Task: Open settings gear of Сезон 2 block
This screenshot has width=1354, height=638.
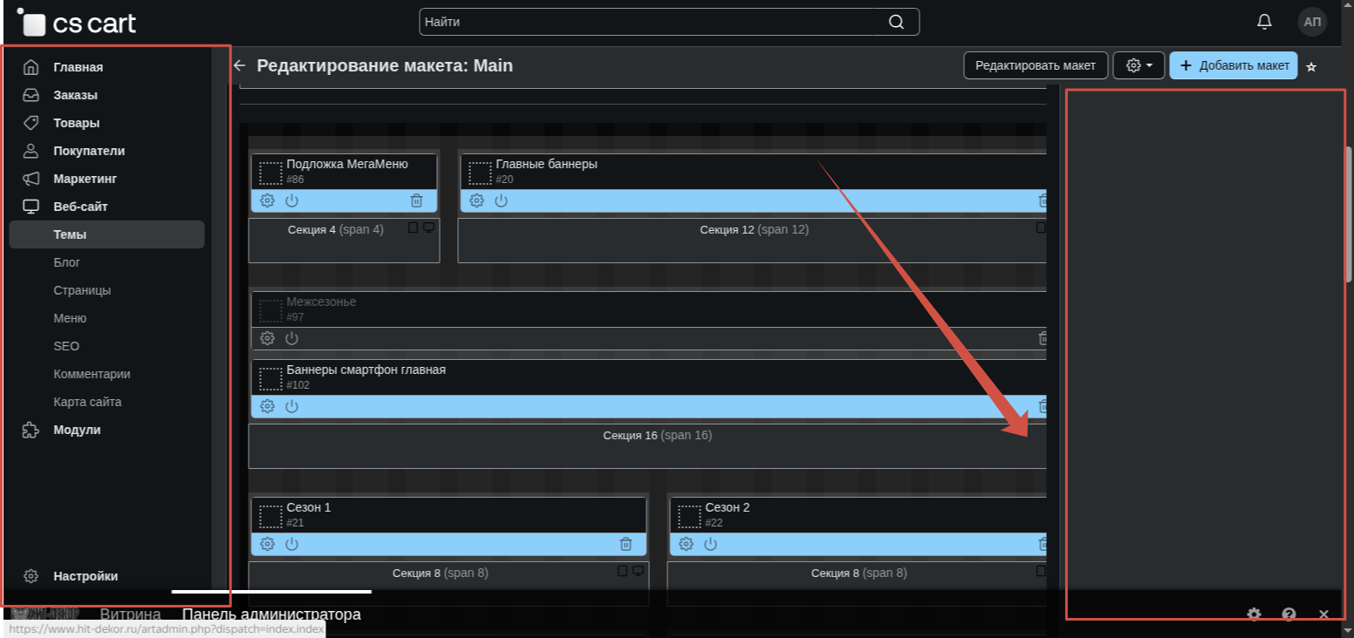Action: click(x=687, y=544)
